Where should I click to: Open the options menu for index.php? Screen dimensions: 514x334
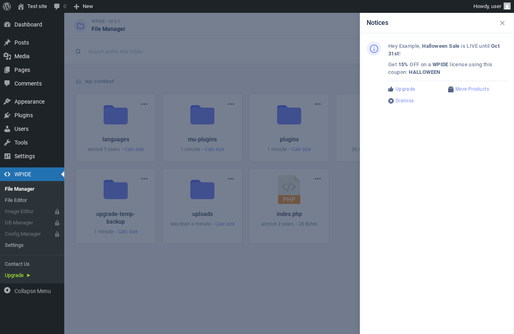(x=318, y=179)
